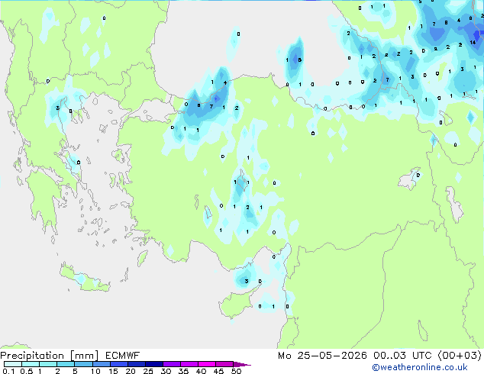The height and width of the screenshot is (374, 484).
Task: Select the 40–45 mm magenta legend swatch
Action: click(x=207, y=364)
